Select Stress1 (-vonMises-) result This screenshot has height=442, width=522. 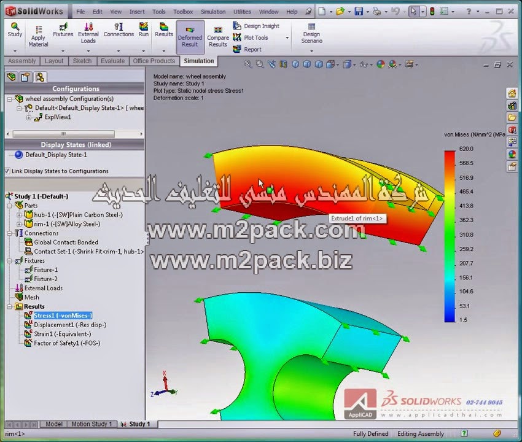(63, 316)
